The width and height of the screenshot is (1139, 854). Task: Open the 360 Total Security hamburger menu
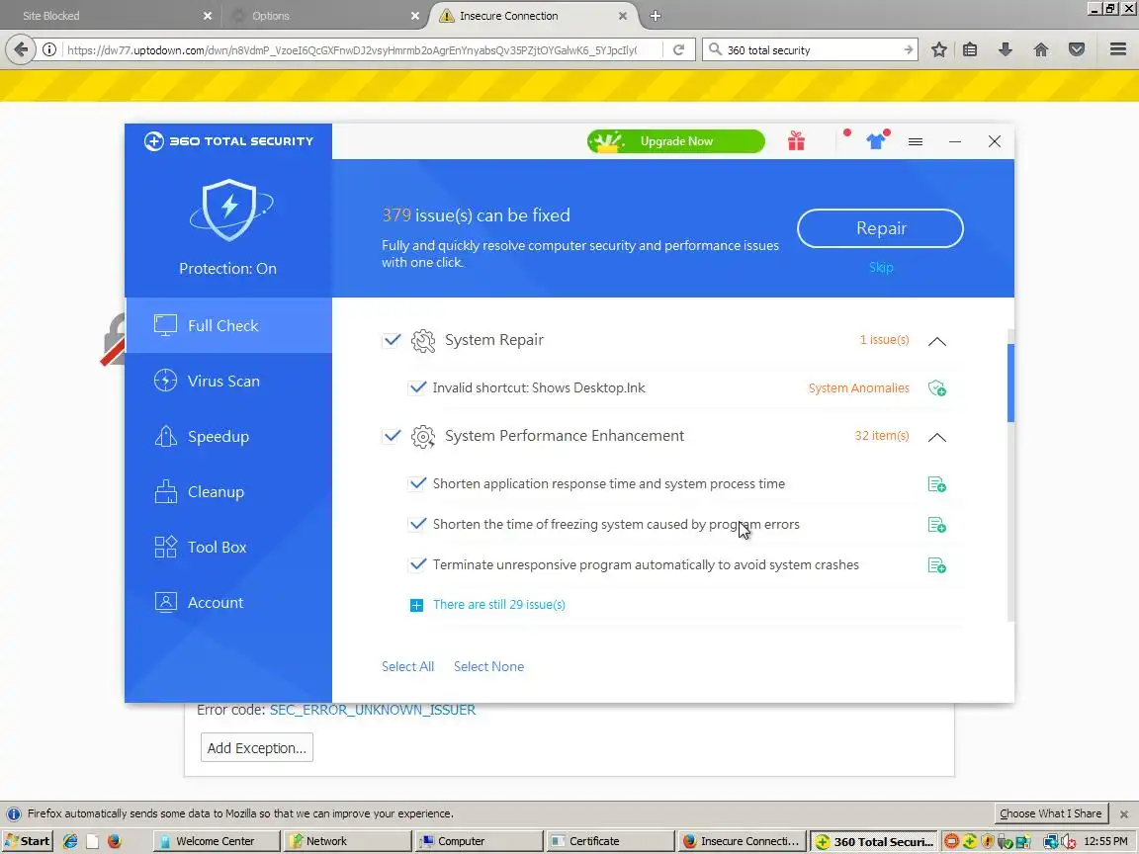point(916,141)
